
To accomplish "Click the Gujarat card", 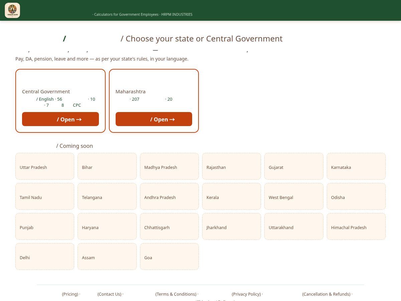I will point(294,166).
